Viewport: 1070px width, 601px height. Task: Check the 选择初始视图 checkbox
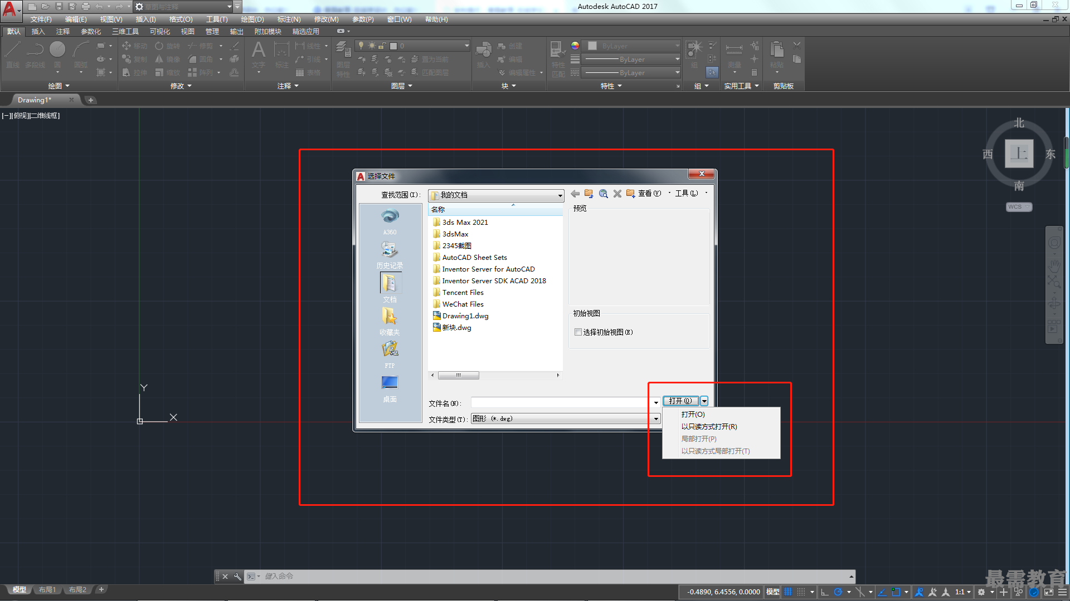(x=578, y=332)
